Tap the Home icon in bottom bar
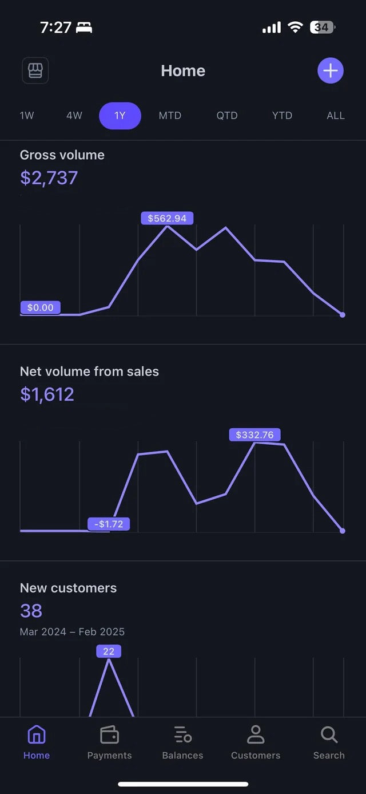366x794 pixels. pyautogui.click(x=37, y=734)
